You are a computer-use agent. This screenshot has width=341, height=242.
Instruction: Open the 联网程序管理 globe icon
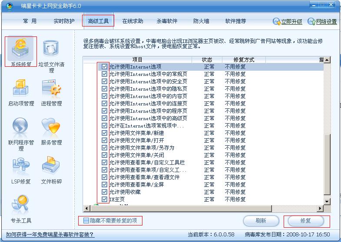coord(20,125)
